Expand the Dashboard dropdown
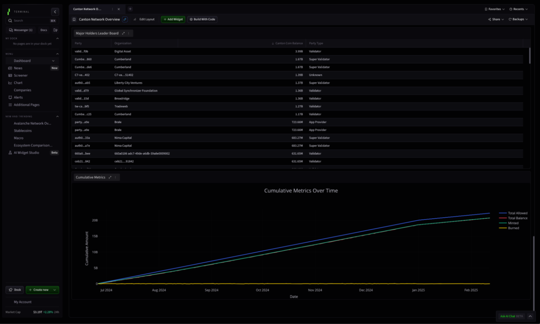The height and width of the screenshot is (324, 540). tap(53, 61)
